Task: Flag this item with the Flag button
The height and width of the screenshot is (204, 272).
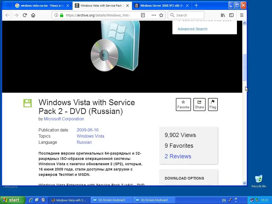Action: [213, 104]
